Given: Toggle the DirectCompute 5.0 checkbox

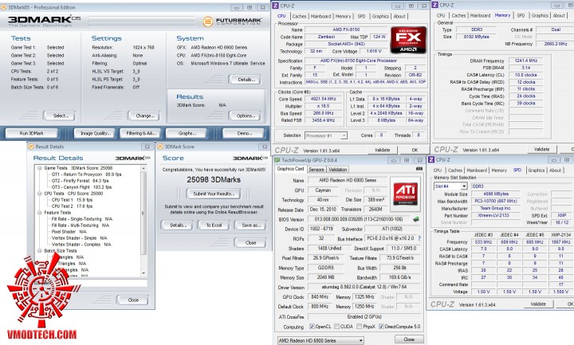Looking at the screenshot, I should tap(381, 327).
